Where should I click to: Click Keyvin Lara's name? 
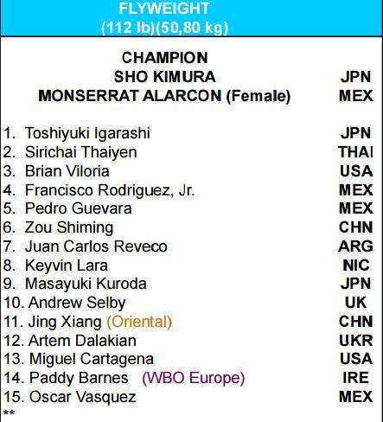click(67, 265)
